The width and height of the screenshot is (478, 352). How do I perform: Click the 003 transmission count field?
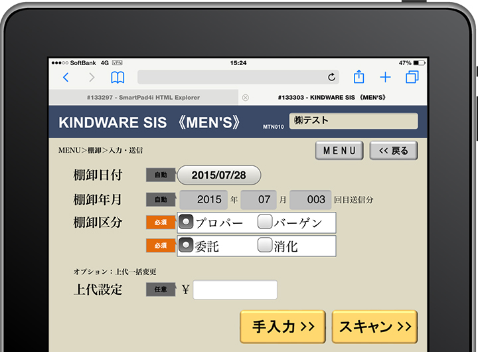[x=310, y=199]
